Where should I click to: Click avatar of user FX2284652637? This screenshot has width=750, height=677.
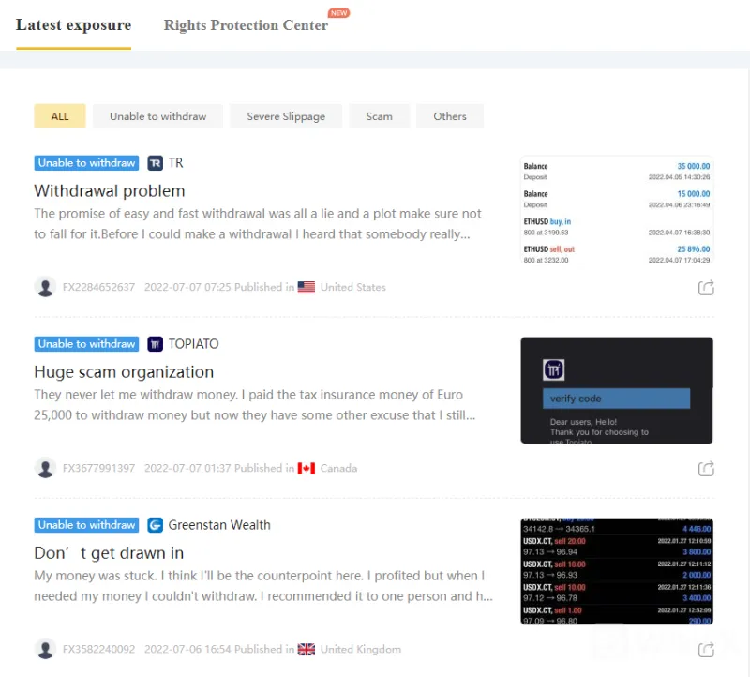point(45,287)
